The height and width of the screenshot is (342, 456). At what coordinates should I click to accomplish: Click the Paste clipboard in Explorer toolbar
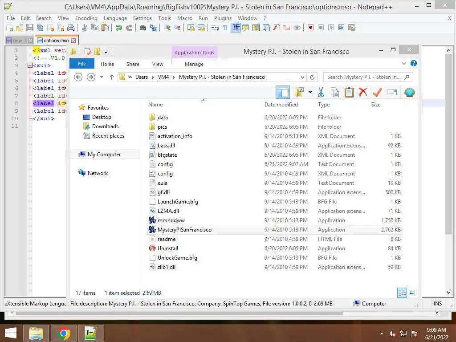coord(349,92)
